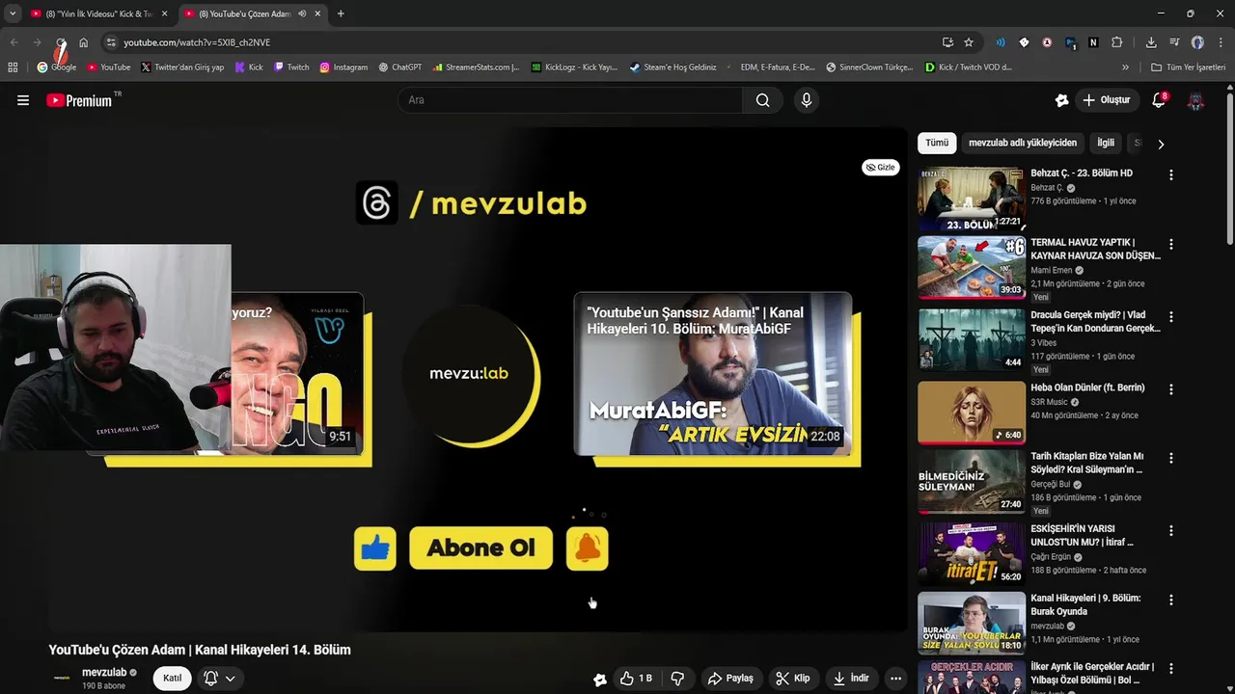Mute the playing YouTube tab audio icon

tap(302, 13)
